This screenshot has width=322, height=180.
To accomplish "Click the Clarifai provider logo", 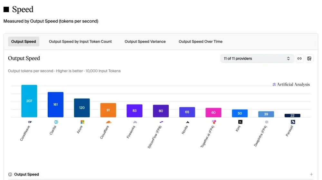I will tap(56, 122).
